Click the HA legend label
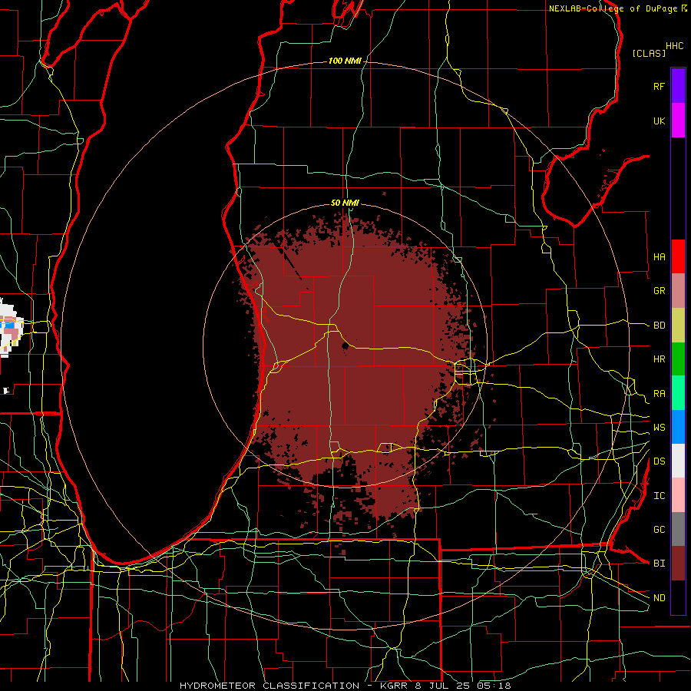 point(659,257)
